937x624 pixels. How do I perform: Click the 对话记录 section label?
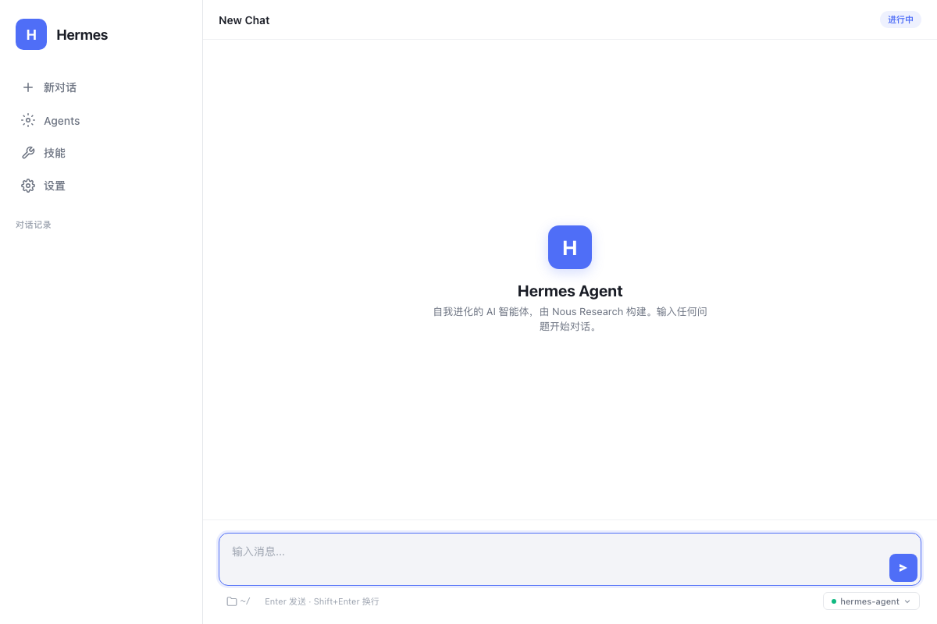34,225
